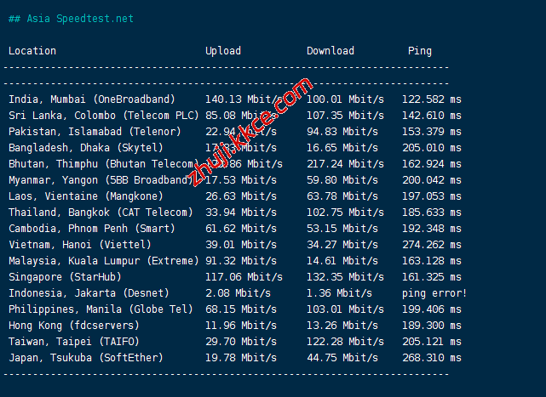This screenshot has height=397, width=546.
Task: Select the Pakistan, Islamabad (Telenor) entry
Action: (95, 132)
